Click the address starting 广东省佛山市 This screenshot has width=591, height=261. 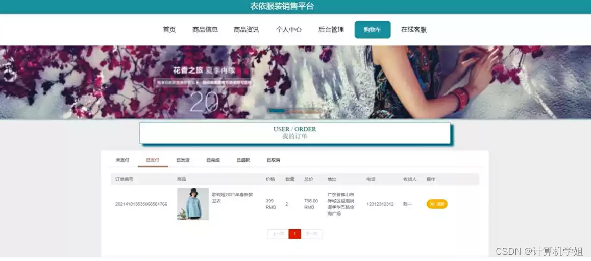point(341,204)
